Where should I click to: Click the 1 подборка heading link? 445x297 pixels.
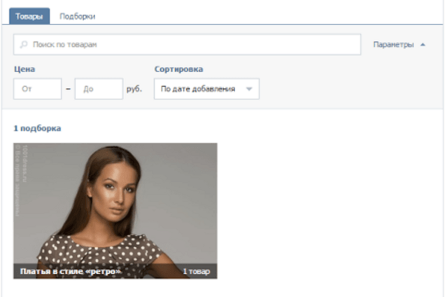pos(37,129)
